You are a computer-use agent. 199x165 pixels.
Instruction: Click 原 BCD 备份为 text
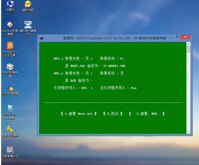79,81
